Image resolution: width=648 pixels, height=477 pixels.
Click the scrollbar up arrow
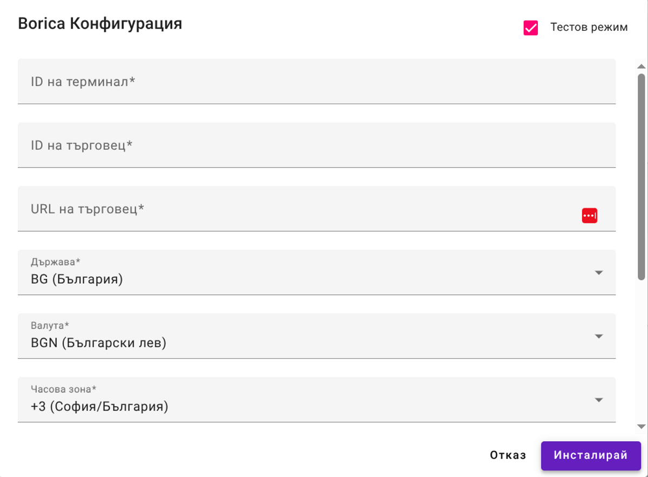coord(642,66)
